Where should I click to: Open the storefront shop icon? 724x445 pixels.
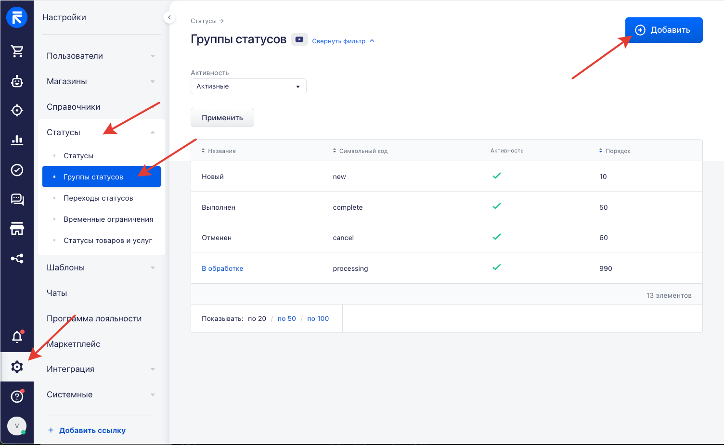coord(17,229)
